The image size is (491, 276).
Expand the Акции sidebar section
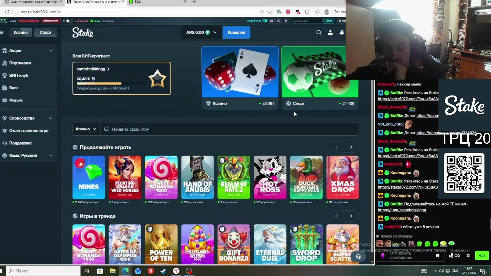[x=51, y=51]
